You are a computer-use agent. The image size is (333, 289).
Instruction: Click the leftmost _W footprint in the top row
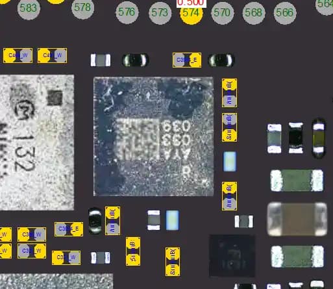18,56
